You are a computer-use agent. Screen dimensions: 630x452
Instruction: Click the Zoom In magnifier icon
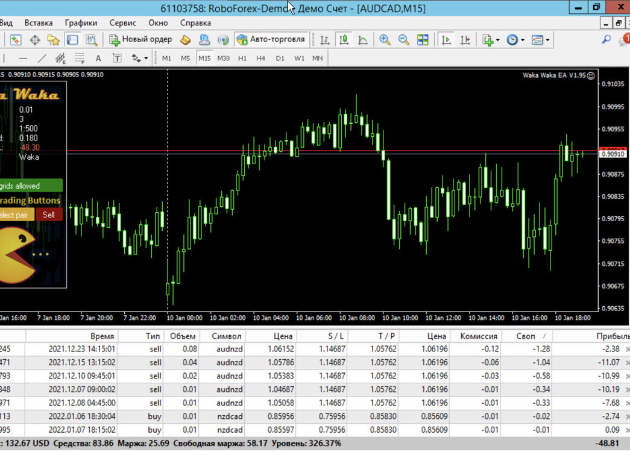[385, 39]
